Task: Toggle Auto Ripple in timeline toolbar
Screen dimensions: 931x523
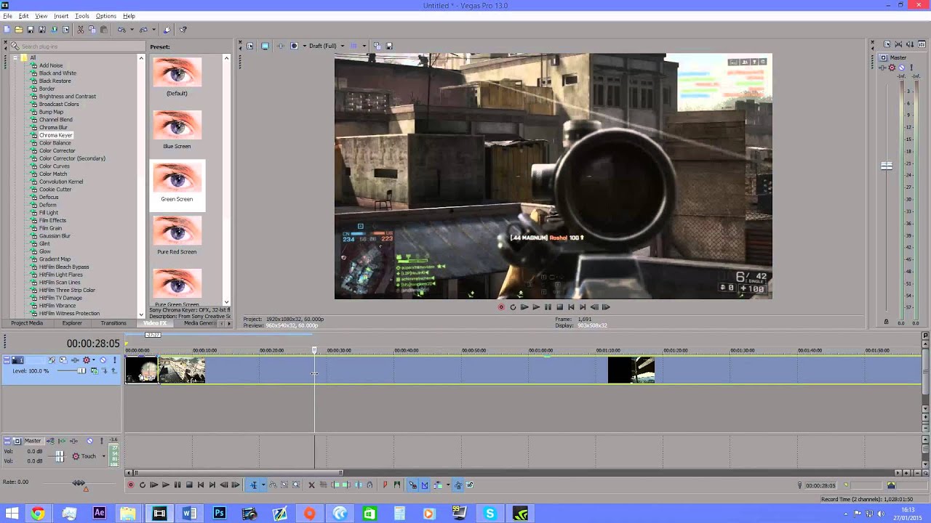Action: [x=438, y=485]
